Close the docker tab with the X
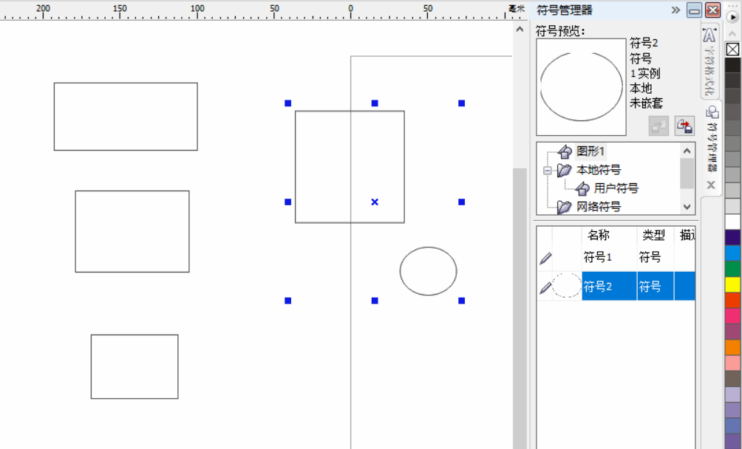The width and height of the screenshot is (742, 449). point(711,185)
